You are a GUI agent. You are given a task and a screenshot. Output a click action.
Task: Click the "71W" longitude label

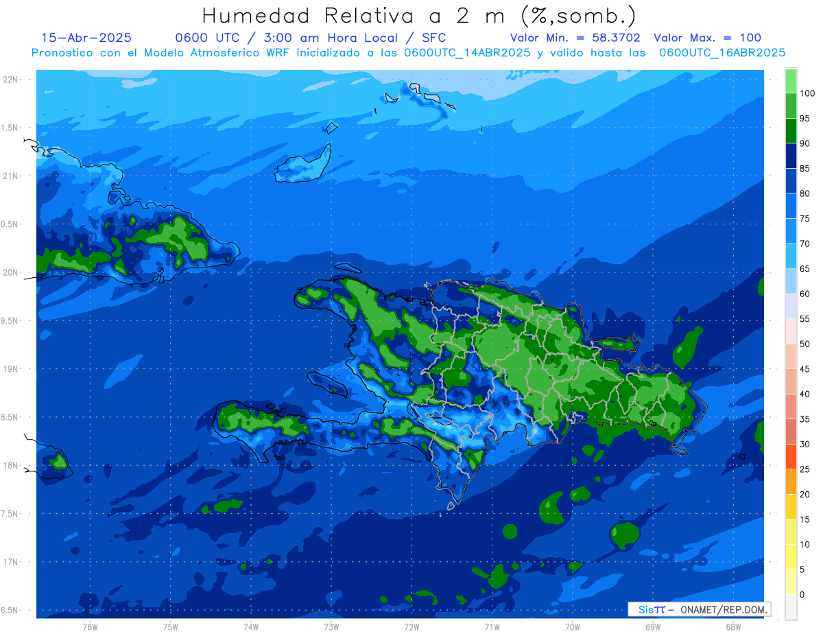[x=492, y=627]
